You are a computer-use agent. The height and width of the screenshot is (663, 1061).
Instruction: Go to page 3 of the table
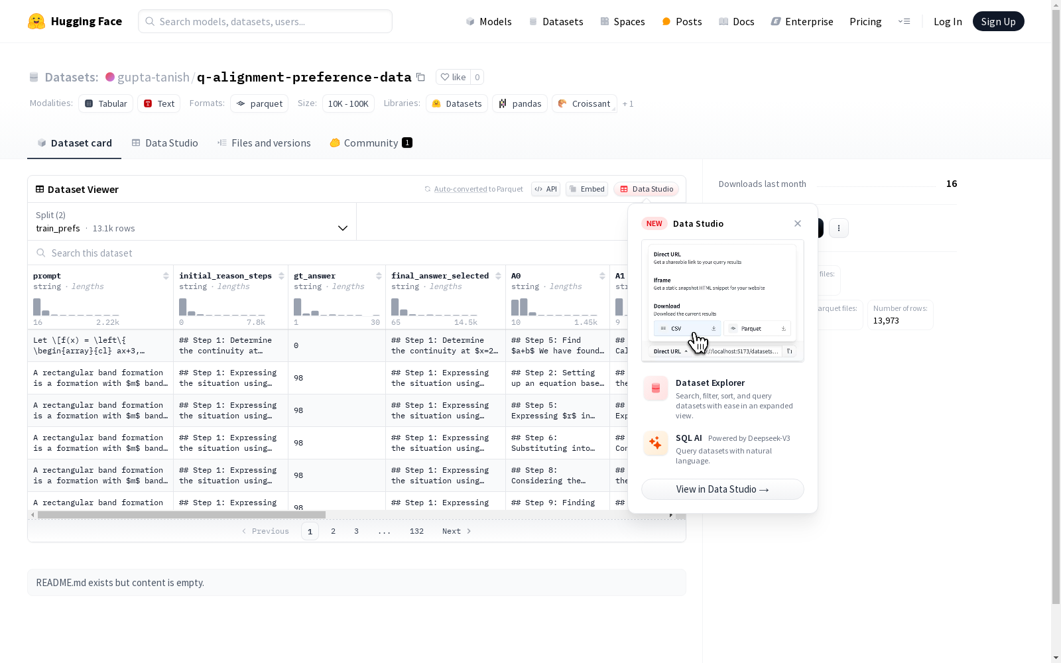[356, 531]
